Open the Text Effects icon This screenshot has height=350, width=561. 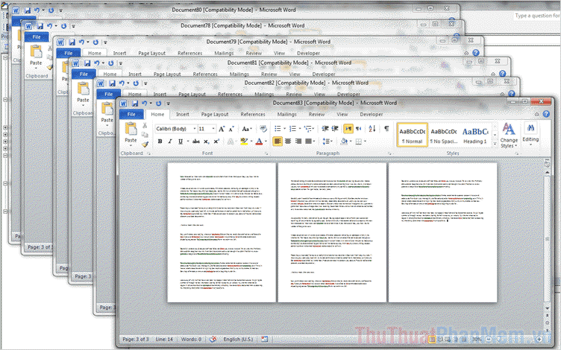tap(231, 141)
